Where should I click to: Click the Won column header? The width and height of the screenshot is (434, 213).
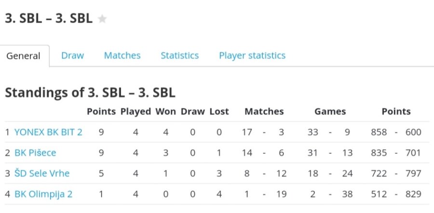tap(165, 112)
